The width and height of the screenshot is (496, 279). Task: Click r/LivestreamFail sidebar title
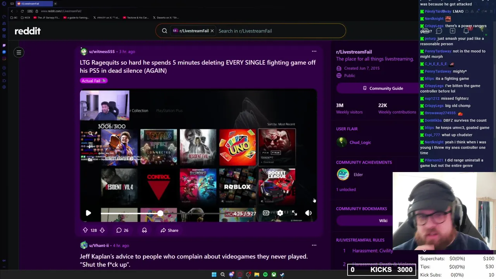click(354, 52)
